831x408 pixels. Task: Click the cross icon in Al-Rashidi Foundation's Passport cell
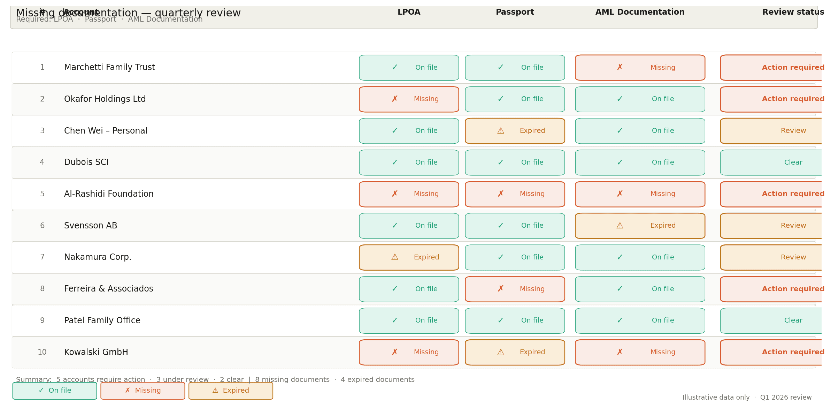coord(500,194)
